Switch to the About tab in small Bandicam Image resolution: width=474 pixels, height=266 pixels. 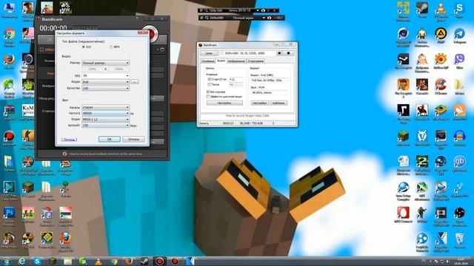pos(256,61)
